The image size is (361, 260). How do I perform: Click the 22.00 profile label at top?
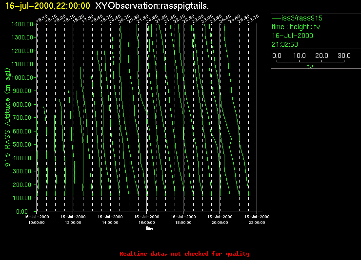[x=198, y=19]
